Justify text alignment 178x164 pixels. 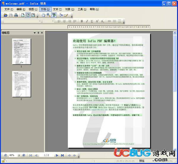point(75,21)
